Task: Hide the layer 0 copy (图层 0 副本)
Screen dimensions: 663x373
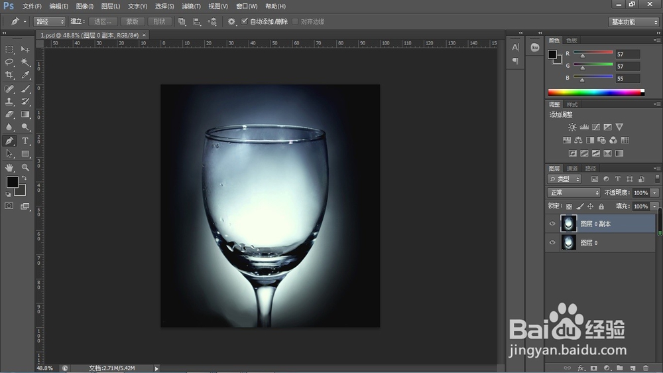Action: tap(552, 224)
